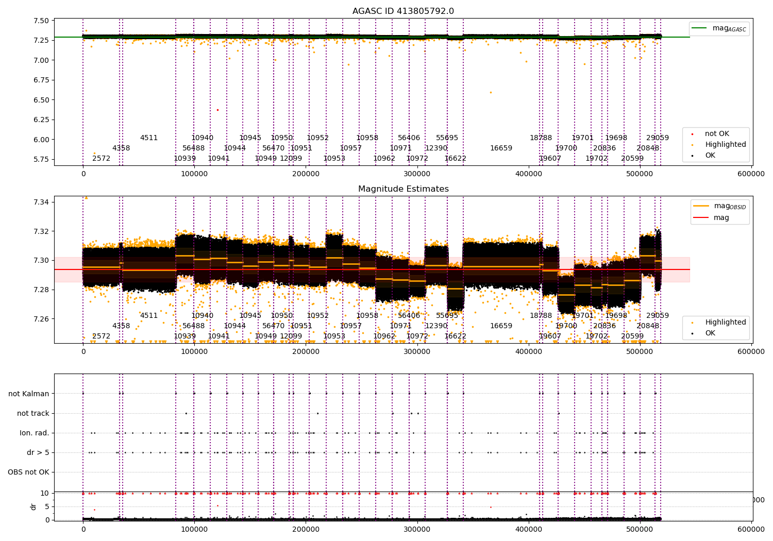Click the plot title AGASC ID 413805792.0
The image size is (773, 541).
tap(403, 11)
